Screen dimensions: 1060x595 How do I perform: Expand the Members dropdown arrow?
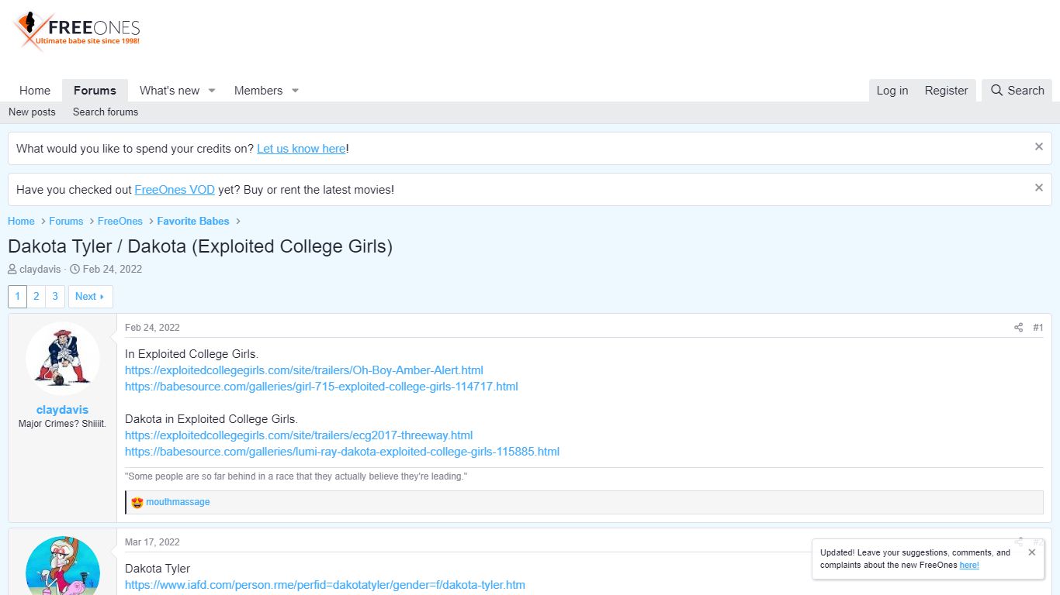(295, 91)
